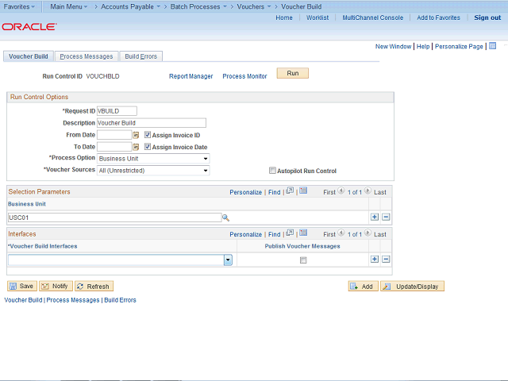508x381 pixels.
Task: Go to previous row in Interfaces
Action: point(341,233)
